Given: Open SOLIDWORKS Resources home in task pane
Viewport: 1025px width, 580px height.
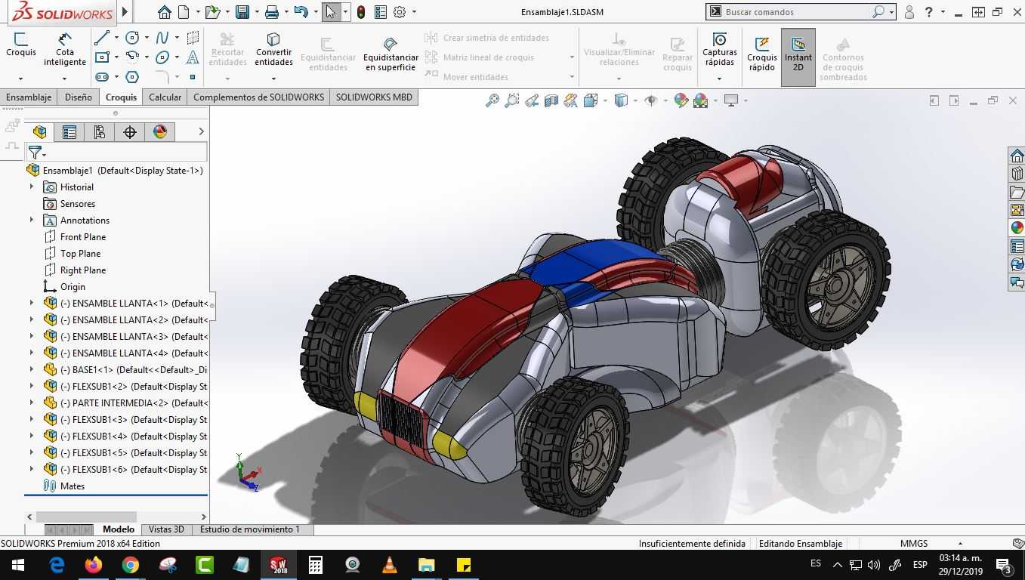Looking at the screenshot, I should tap(1017, 156).
